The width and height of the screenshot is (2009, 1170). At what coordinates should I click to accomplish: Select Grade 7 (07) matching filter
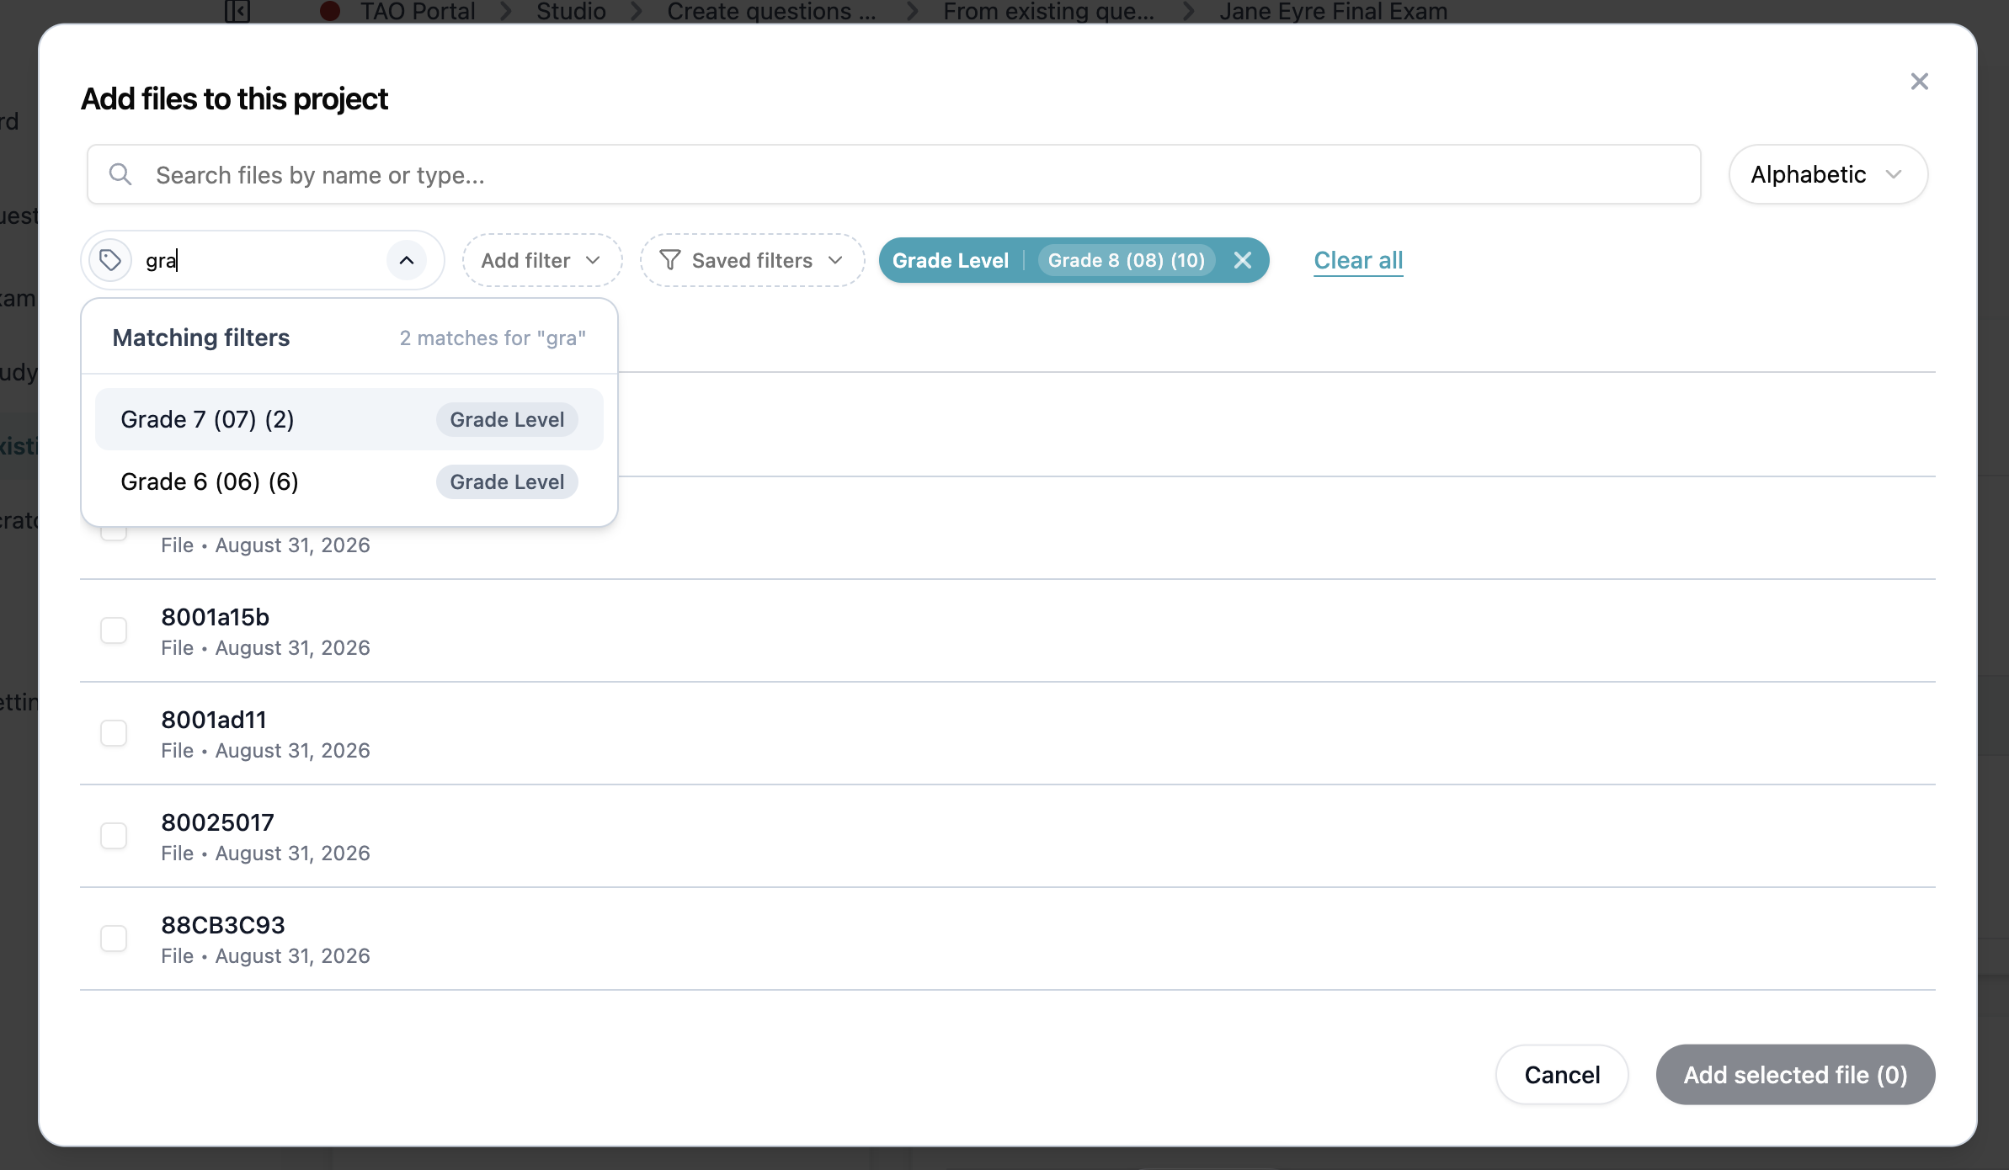tap(349, 419)
